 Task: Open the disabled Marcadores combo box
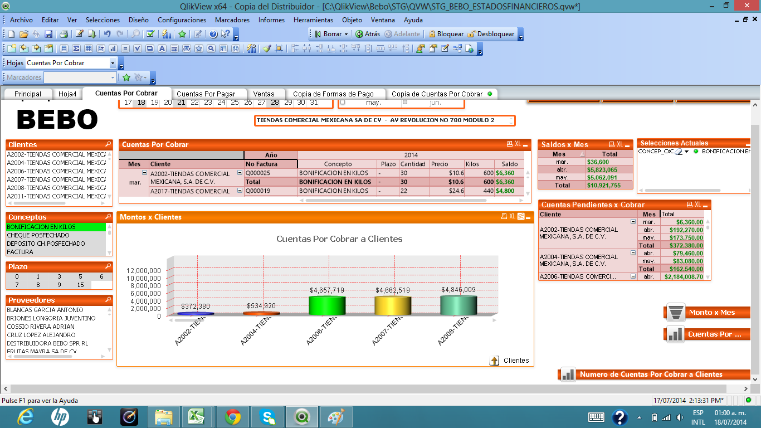pyautogui.click(x=80, y=77)
